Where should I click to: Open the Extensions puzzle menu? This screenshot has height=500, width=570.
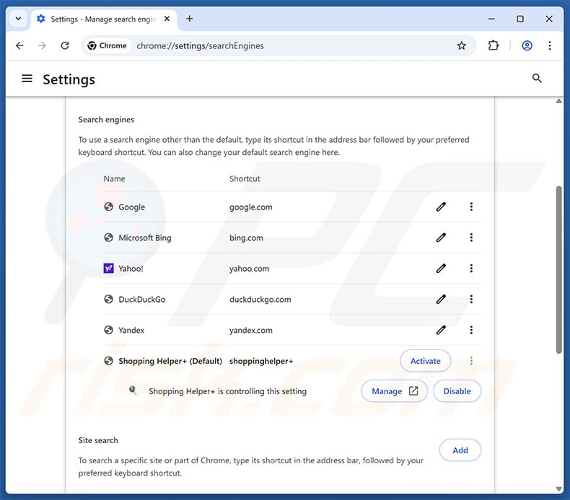[x=494, y=46]
